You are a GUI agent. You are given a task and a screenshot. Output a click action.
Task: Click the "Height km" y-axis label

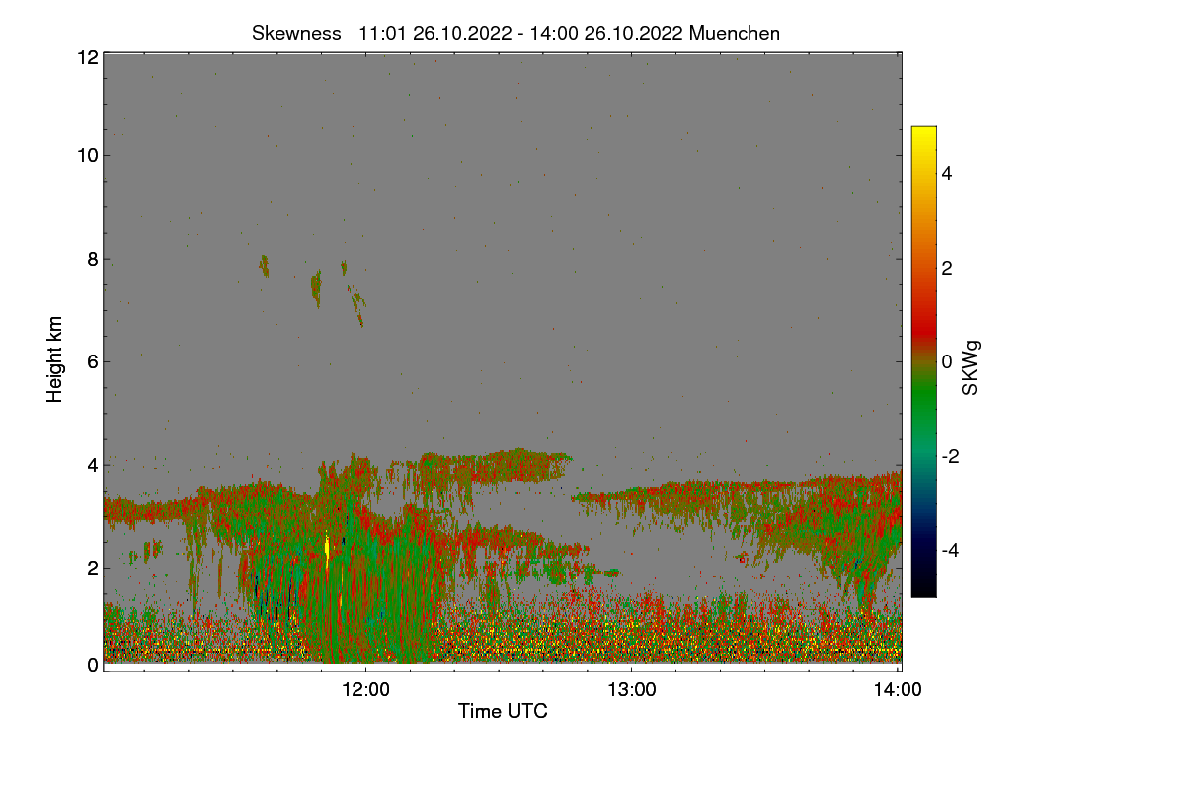[55, 359]
